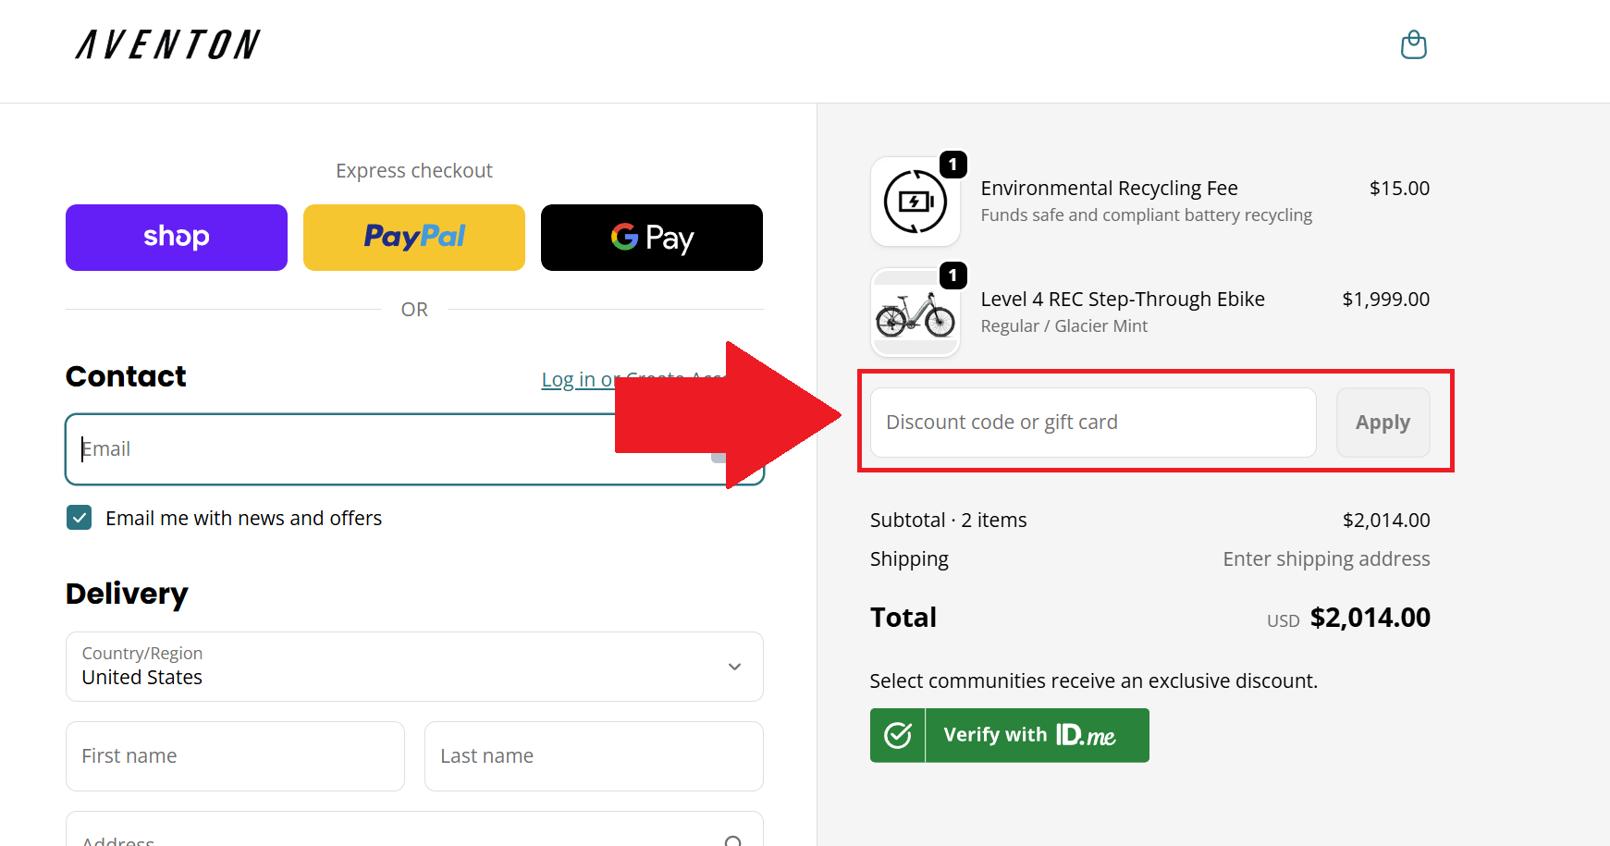The width and height of the screenshot is (1610, 846).
Task: Click the Log in link
Action: coord(568,380)
